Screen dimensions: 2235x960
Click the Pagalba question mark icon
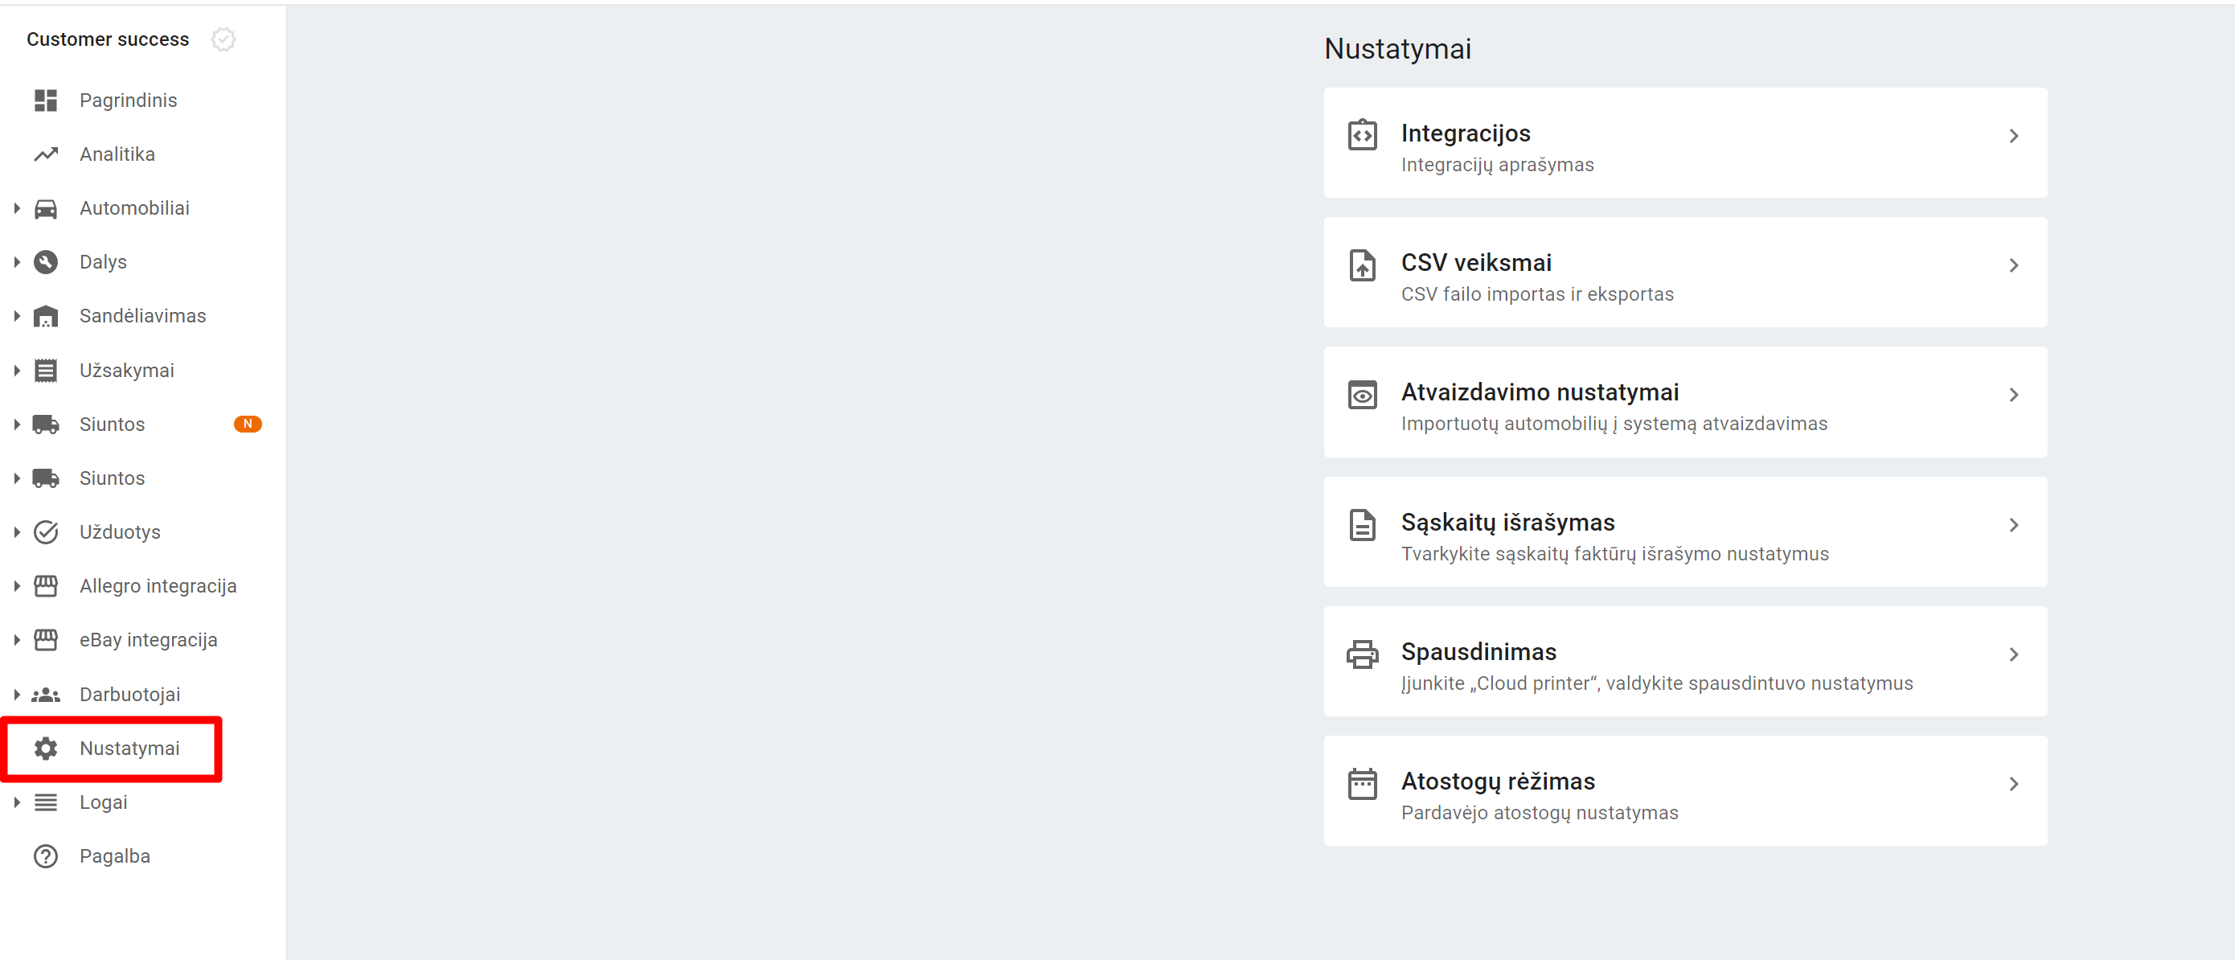pos(45,857)
